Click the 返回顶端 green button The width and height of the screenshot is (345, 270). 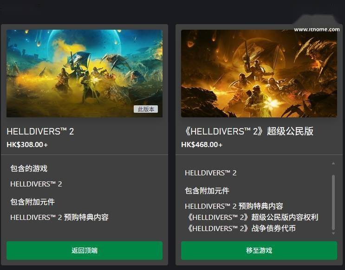(85, 251)
